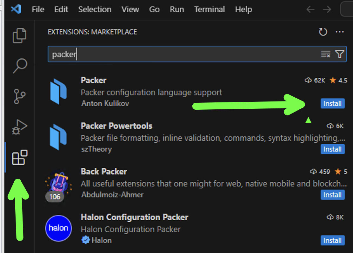Click the 8K download count for Halon
353x253 pixels.
335,217
